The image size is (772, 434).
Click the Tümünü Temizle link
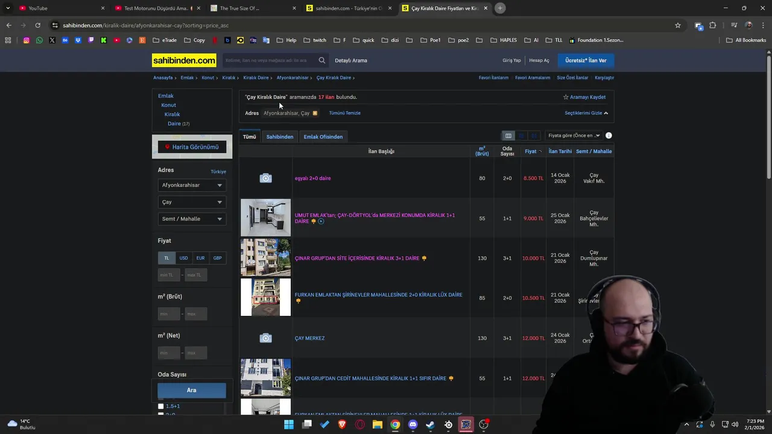tap(345, 113)
